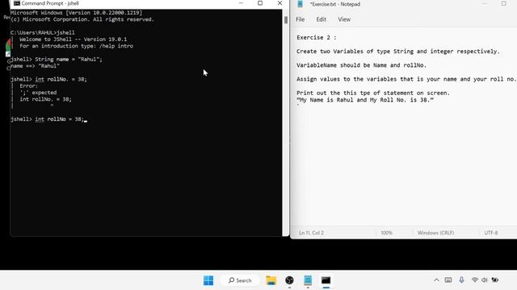Click '; expected' error line in jshell

point(38,93)
